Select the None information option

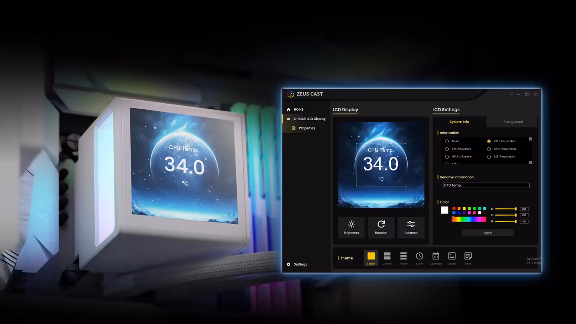tap(447, 141)
